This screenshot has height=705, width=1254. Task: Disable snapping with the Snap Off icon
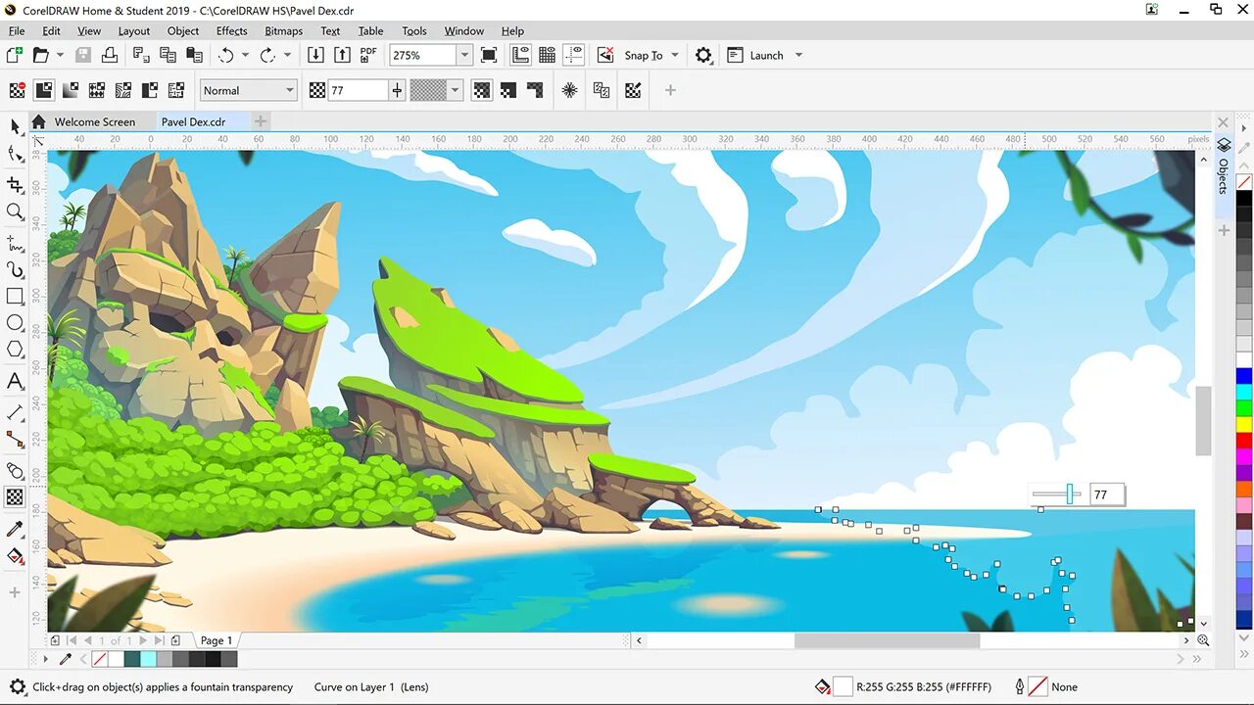pyautogui.click(x=603, y=55)
